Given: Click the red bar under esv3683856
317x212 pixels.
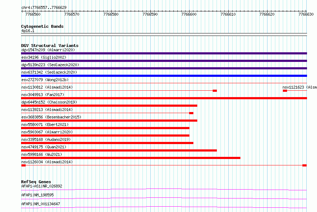Looking at the screenshot, I should 109,121.
